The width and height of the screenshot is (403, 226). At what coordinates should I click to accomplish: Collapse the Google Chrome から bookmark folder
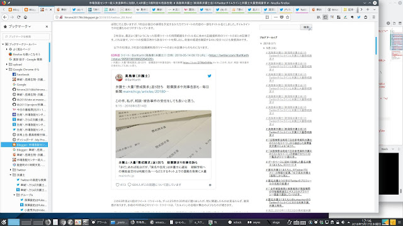[x=7, y=70]
